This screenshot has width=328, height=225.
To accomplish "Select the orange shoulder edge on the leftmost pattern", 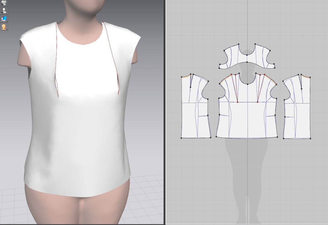I will (186, 76).
